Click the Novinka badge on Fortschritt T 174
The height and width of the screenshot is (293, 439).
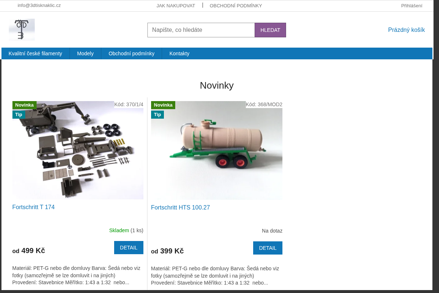(x=25, y=105)
